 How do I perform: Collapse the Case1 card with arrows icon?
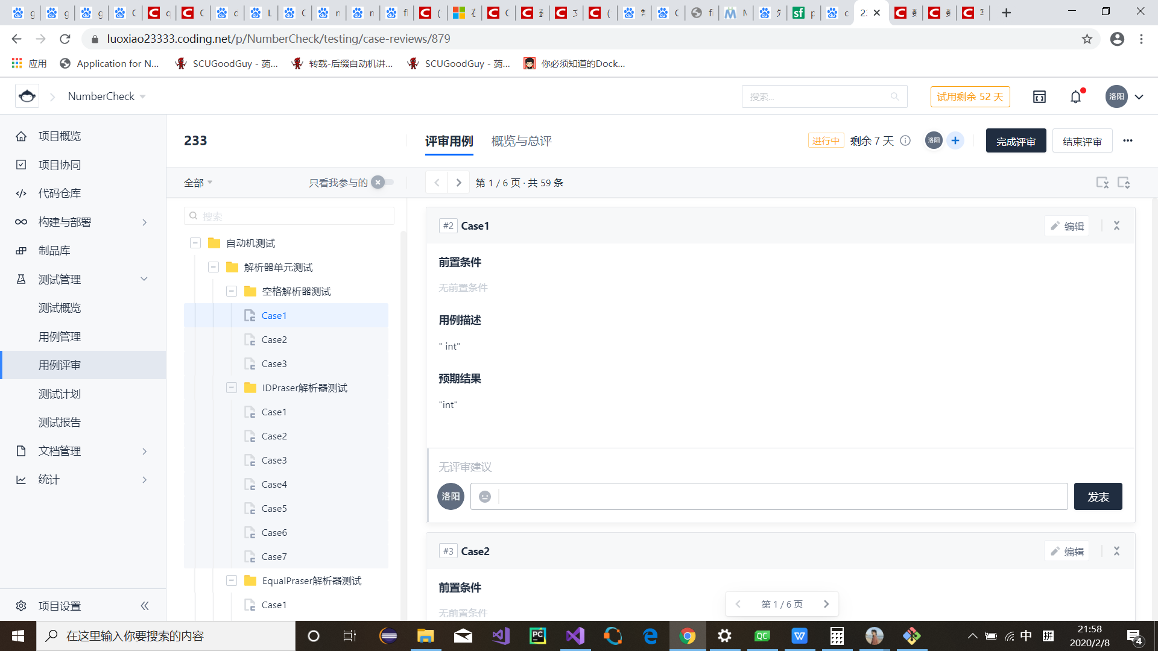(x=1116, y=225)
